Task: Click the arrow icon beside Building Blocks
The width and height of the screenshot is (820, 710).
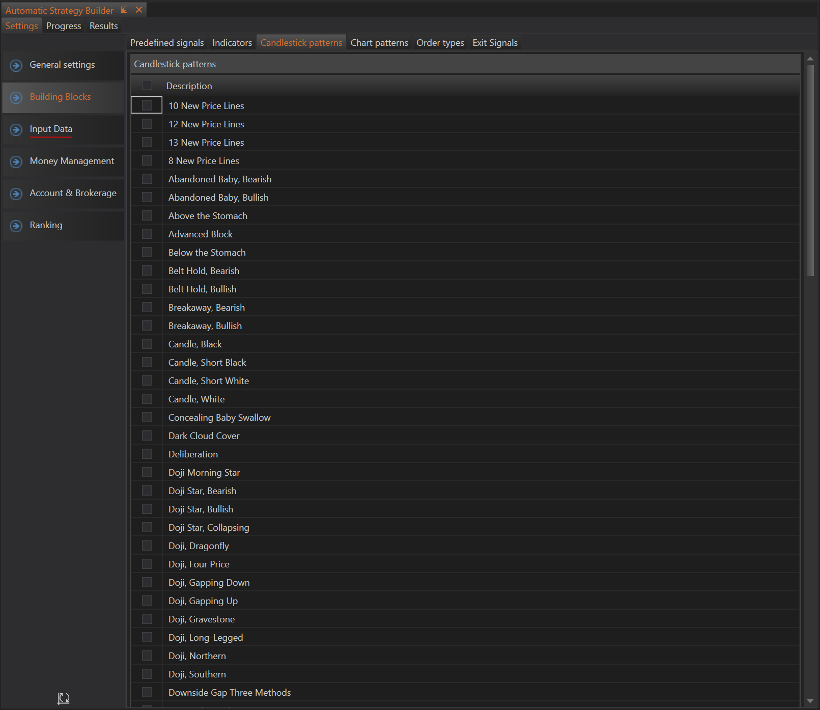Action: pos(16,97)
